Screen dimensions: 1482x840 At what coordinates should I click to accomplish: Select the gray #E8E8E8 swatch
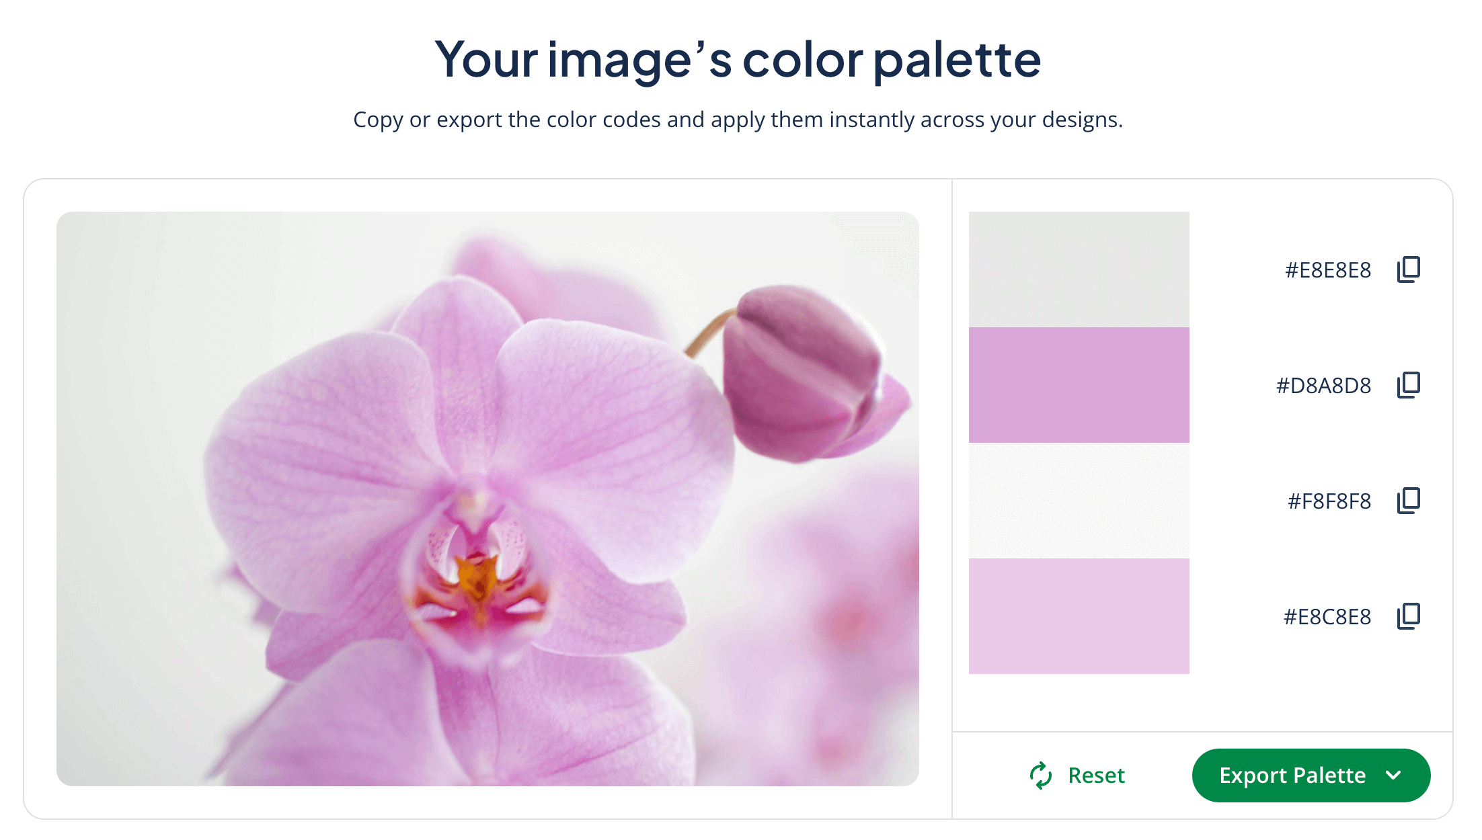1079,269
